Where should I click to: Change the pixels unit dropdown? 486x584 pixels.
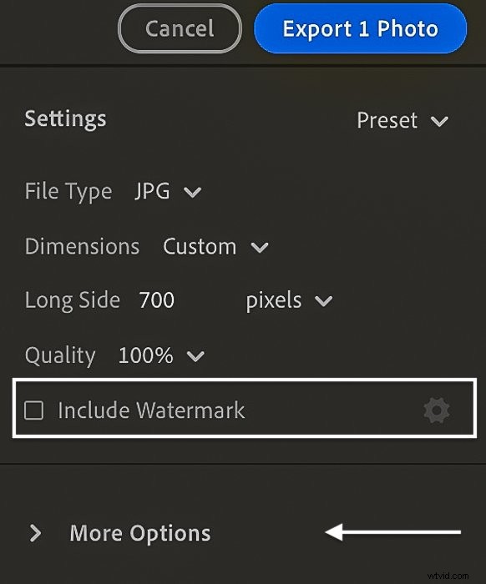pyautogui.click(x=289, y=300)
